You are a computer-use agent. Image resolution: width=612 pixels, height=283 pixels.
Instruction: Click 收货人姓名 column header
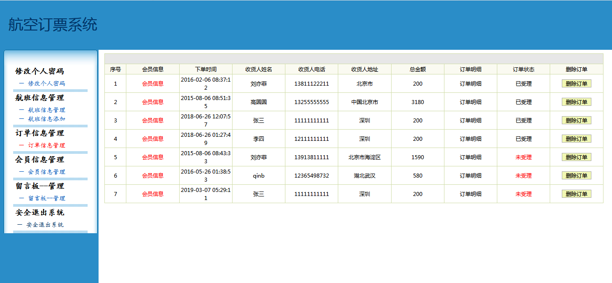coord(259,70)
